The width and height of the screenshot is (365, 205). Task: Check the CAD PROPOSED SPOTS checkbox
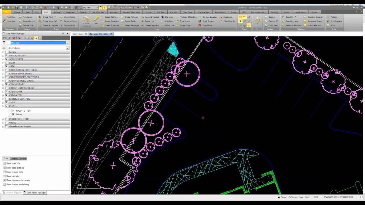6,81
